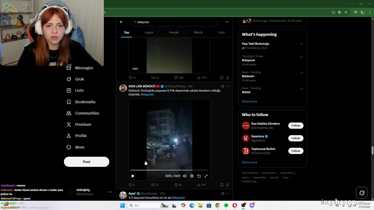374x210 pixels.
Task: Click the Windows Start button
Action: coord(122,205)
